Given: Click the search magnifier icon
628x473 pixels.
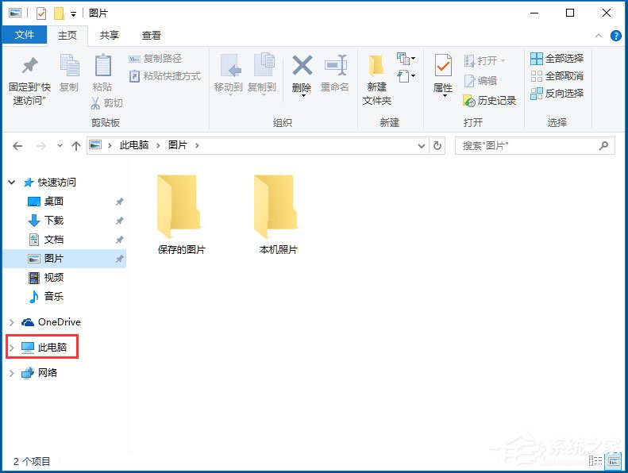Looking at the screenshot, I should click(x=603, y=146).
